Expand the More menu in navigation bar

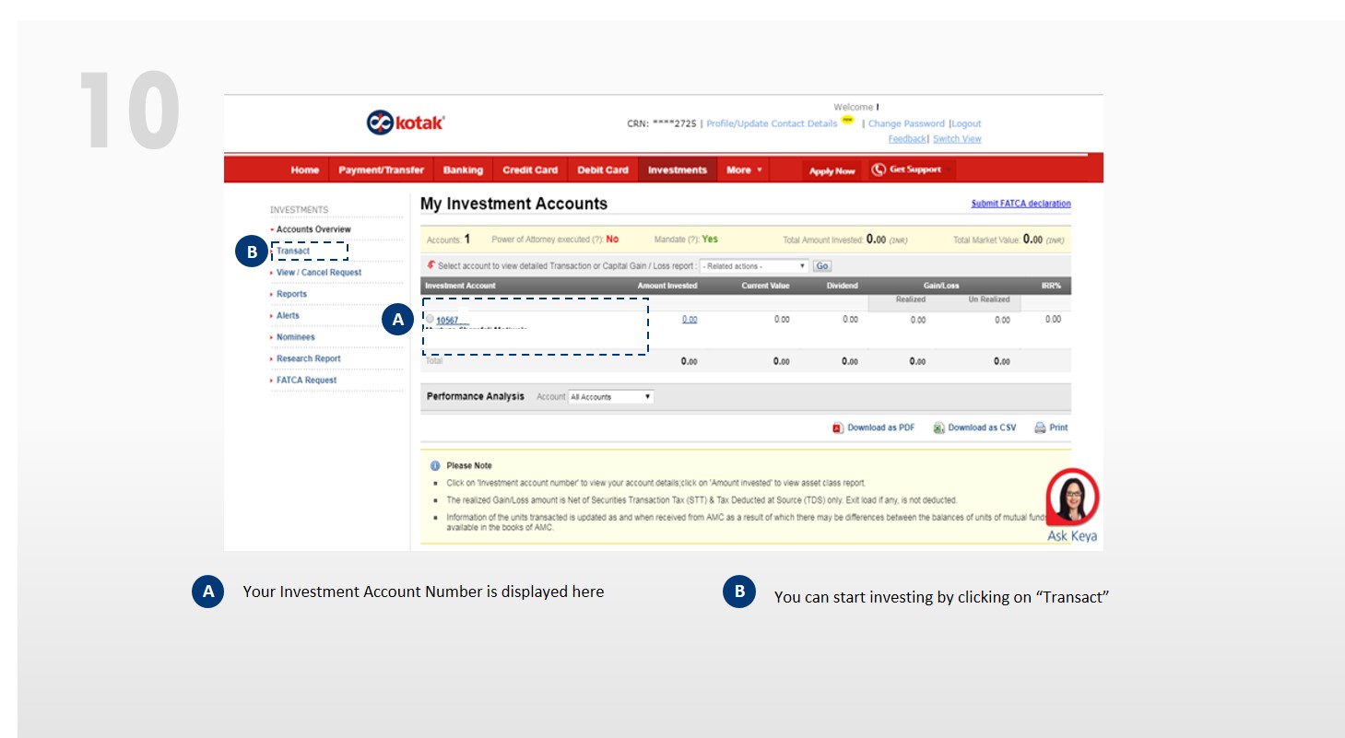pos(744,170)
